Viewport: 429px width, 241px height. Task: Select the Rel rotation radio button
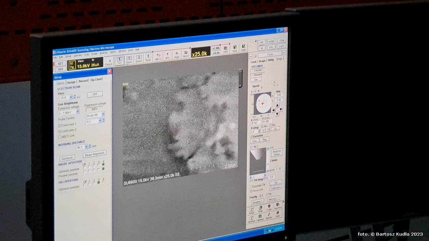pyautogui.click(x=271, y=125)
